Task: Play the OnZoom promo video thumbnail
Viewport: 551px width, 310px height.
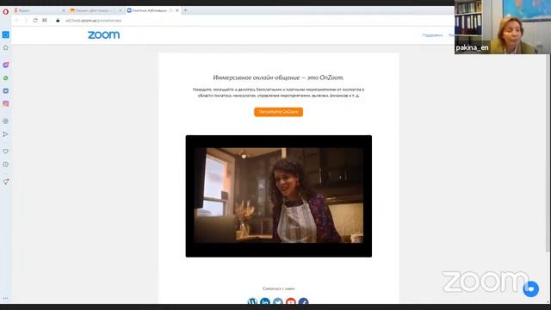Action: tap(279, 196)
